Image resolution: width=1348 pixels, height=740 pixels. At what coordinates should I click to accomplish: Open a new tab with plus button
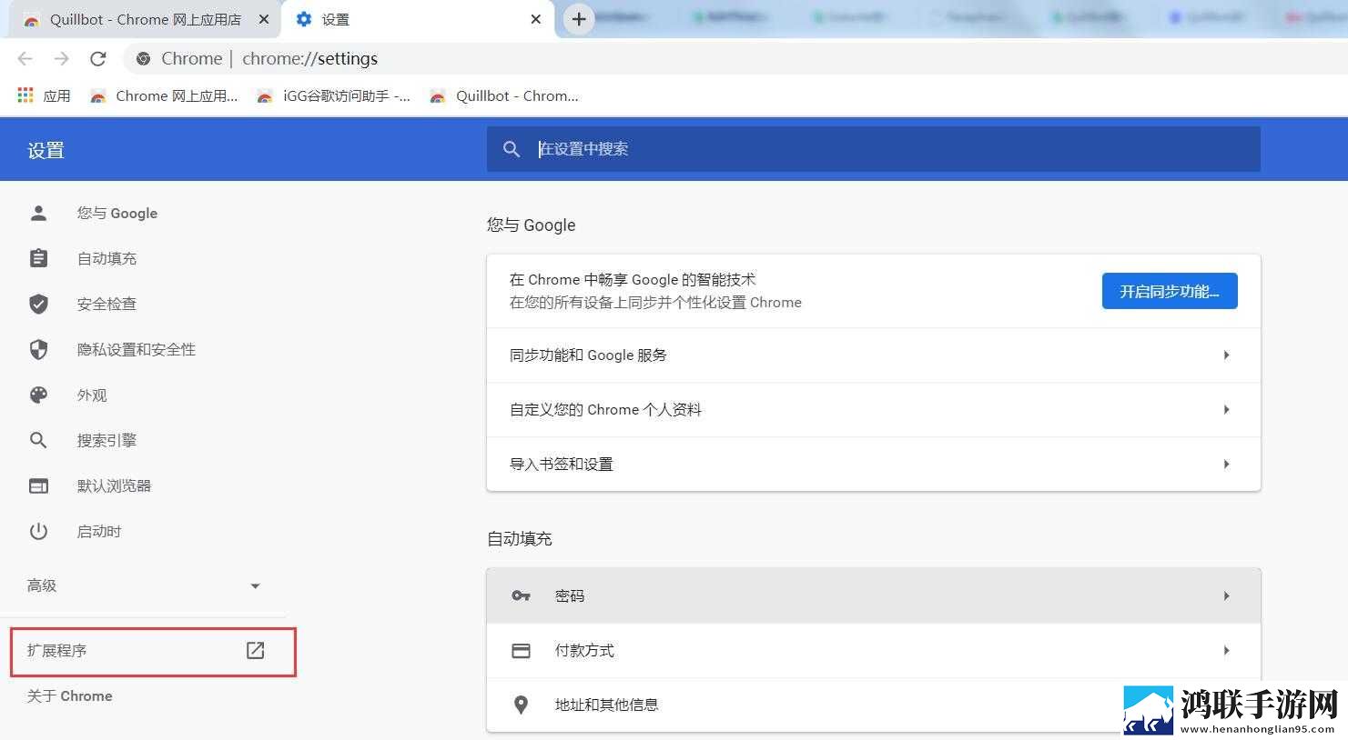[x=579, y=19]
